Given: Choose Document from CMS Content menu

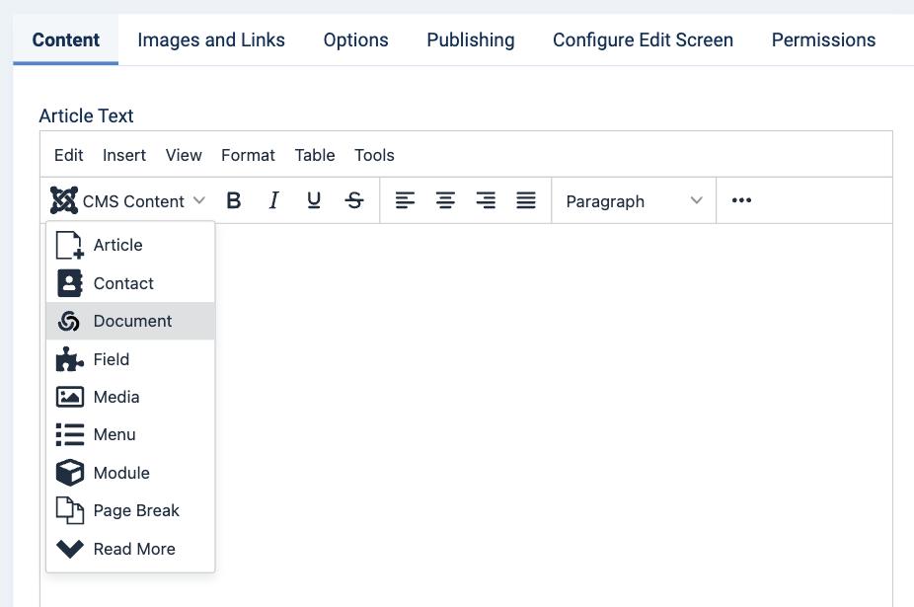Looking at the screenshot, I should [130, 321].
